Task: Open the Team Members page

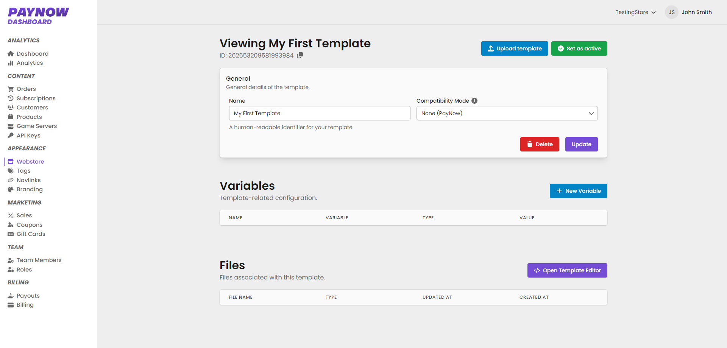Action: (39, 260)
